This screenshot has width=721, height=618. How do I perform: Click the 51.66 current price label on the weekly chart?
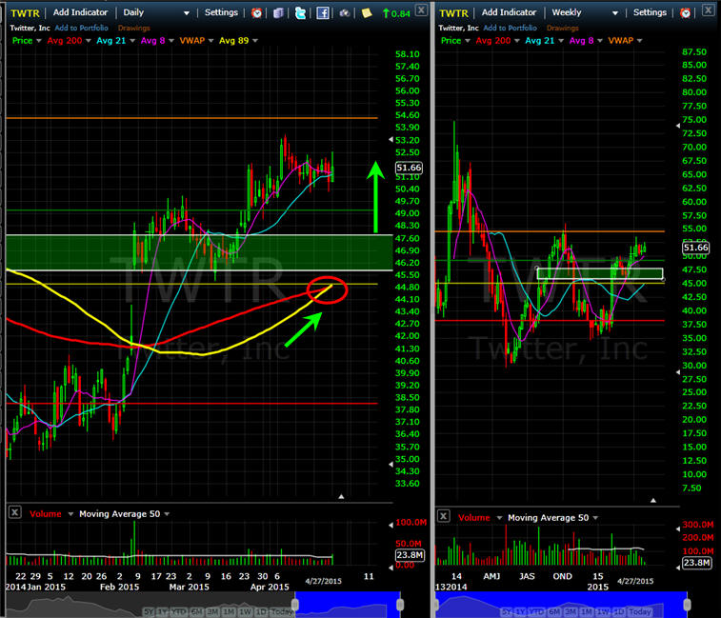(695, 248)
